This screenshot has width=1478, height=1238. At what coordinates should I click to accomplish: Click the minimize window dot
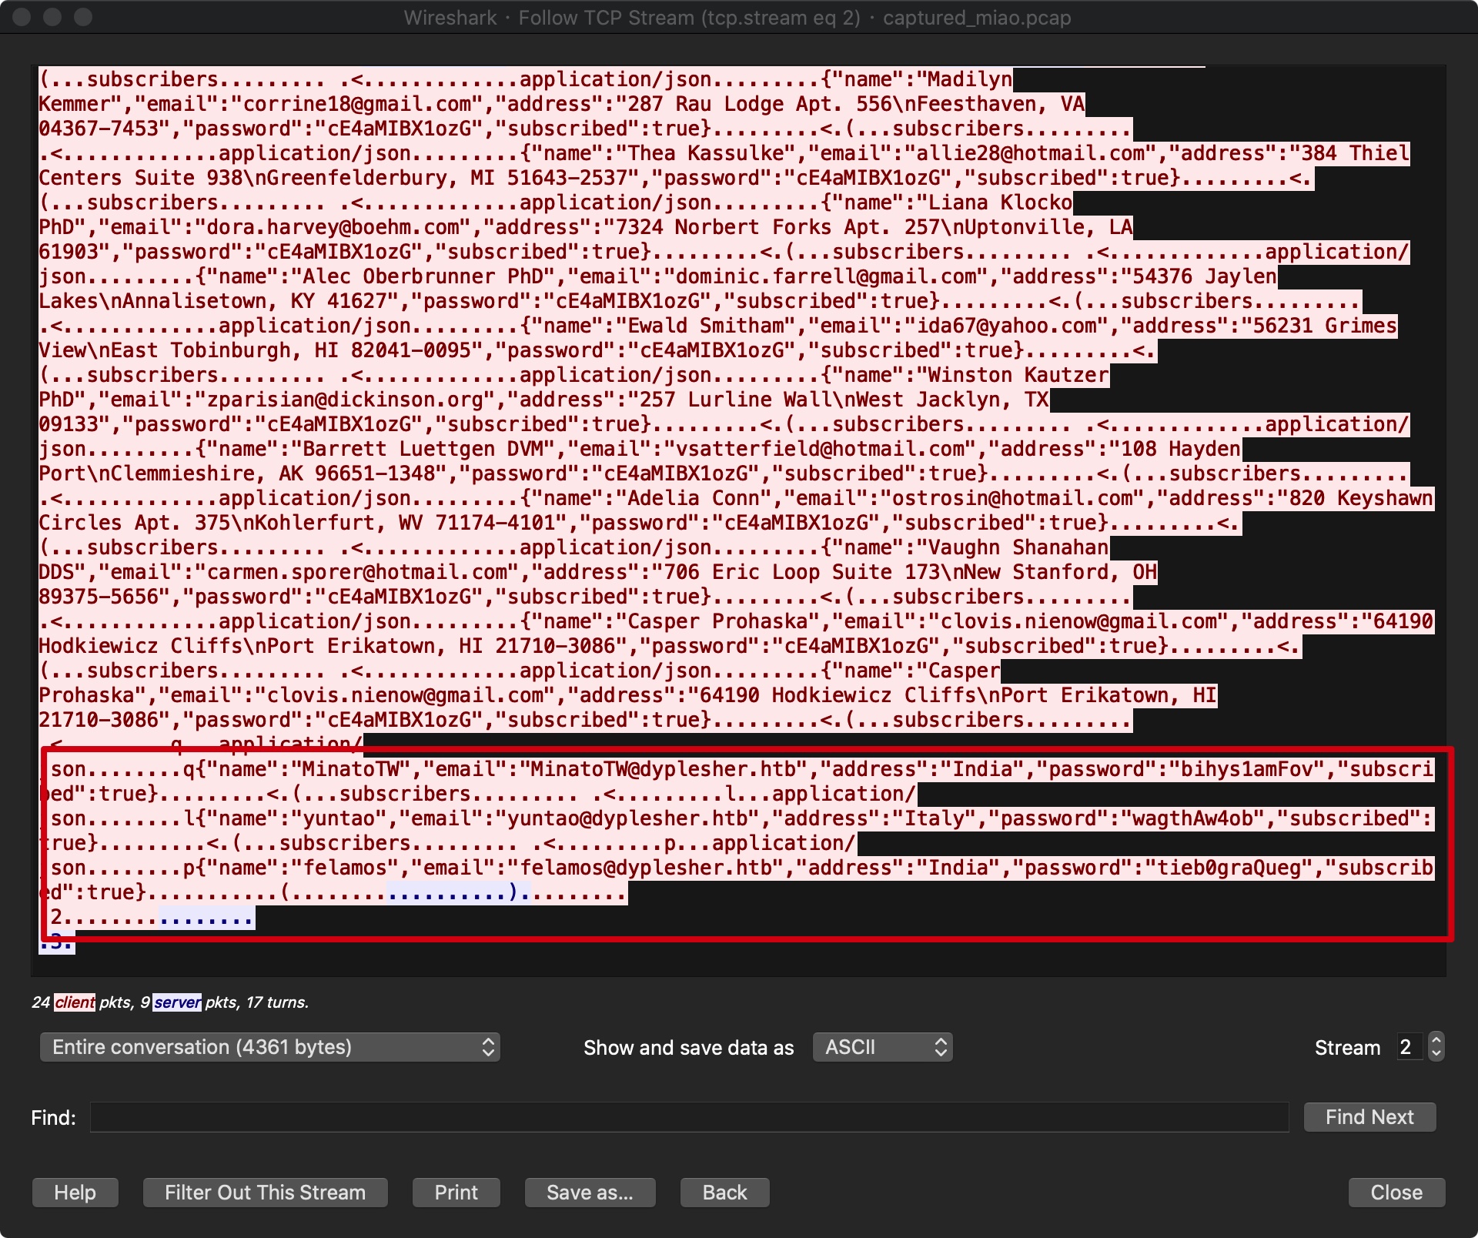pyautogui.click(x=52, y=17)
